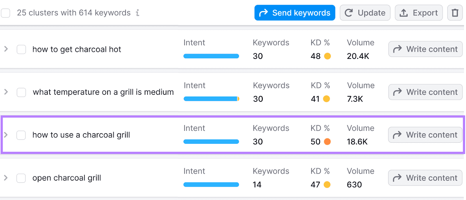Click the trash delete icon
This screenshot has width=466, height=200.
click(455, 13)
